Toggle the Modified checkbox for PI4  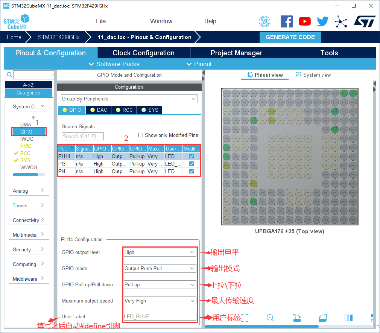192,171
